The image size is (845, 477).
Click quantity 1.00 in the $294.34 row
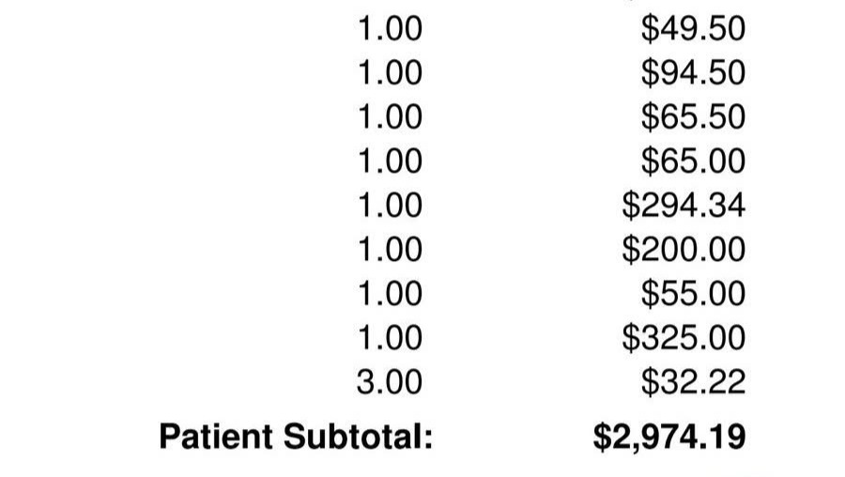[x=390, y=205]
